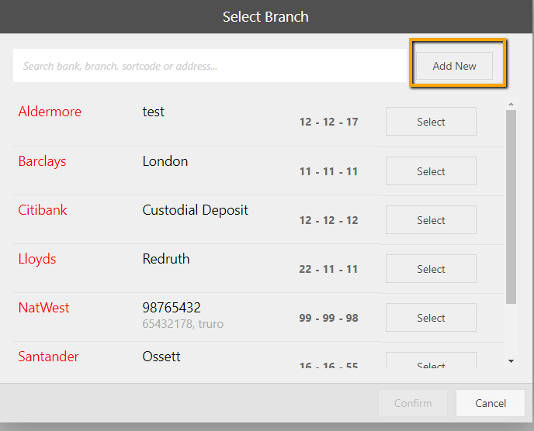Click the sort code 12 - 12 - 17
Viewport: 534px width, 431px height.
[x=328, y=122]
